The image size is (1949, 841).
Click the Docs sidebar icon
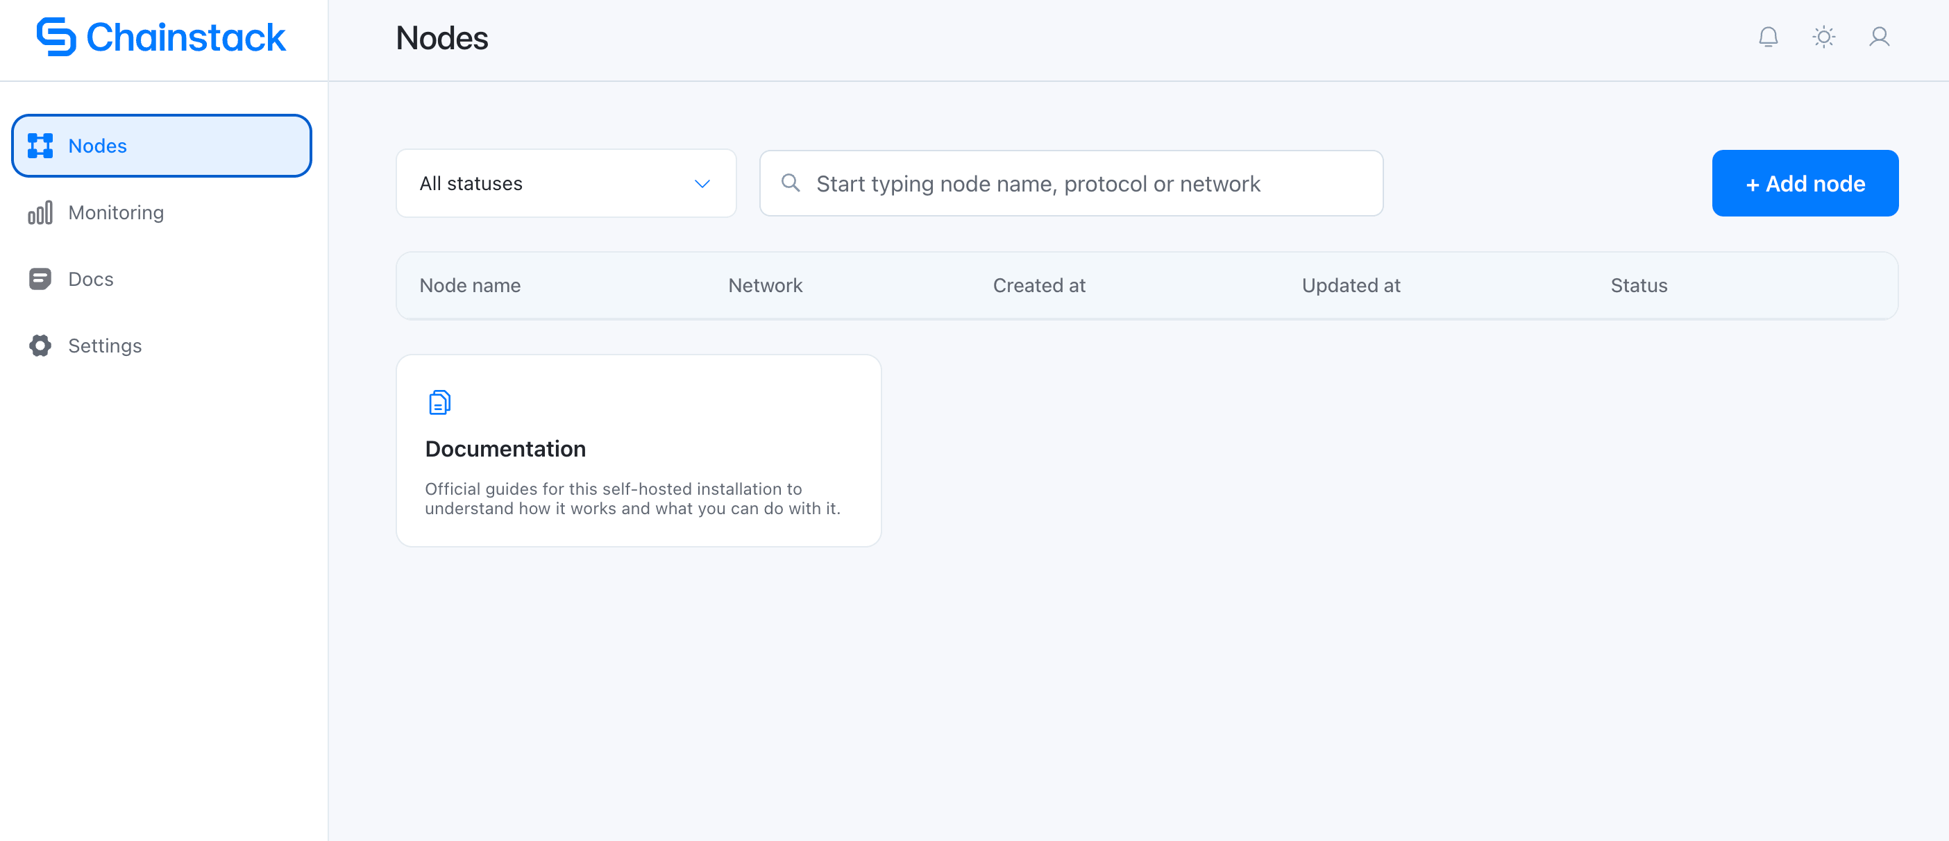[x=40, y=279]
